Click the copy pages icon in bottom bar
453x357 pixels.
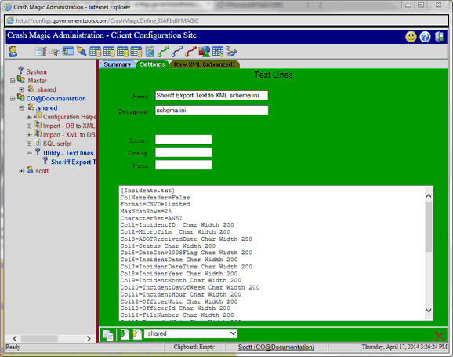point(108,335)
